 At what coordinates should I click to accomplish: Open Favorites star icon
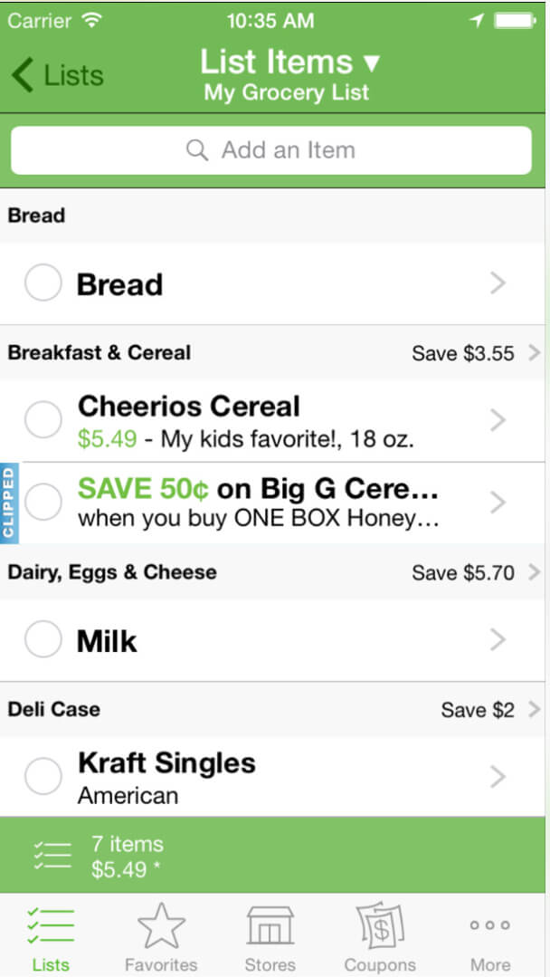(x=161, y=927)
